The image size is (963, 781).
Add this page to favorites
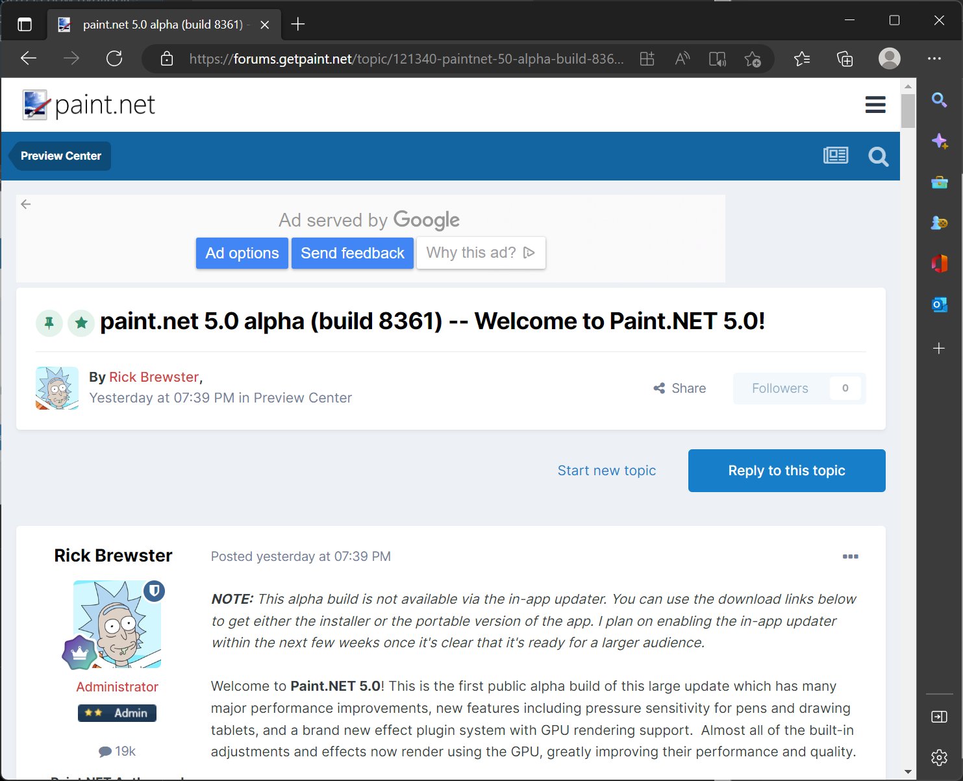pyautogui.click(x=753, y=59)
